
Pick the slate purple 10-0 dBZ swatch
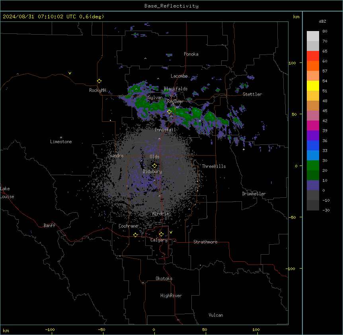313,185
